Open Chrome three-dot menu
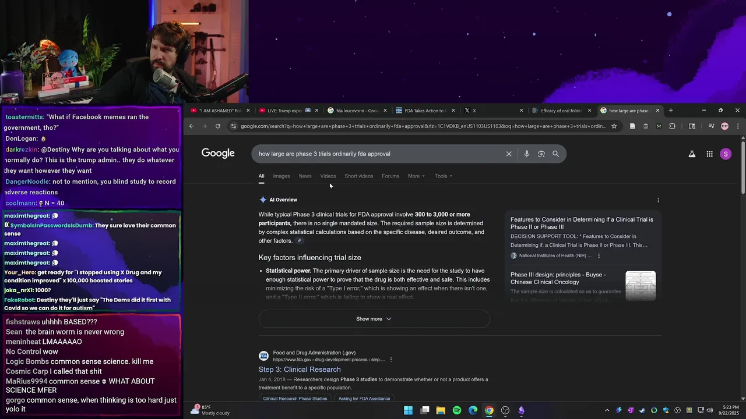Viewport: 746px width, 419px height. click(x=738, y=126)
